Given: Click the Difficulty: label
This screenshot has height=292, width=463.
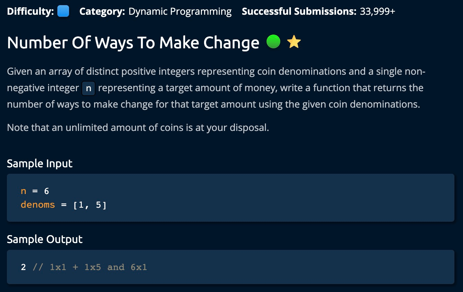Looking at the screenshot, I should click(30, 12).
